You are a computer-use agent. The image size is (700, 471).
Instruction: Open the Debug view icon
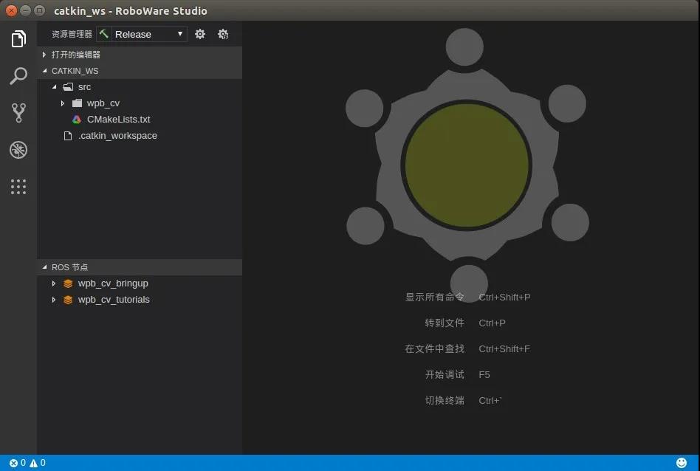pyautogui.click(x=18, y=150)
